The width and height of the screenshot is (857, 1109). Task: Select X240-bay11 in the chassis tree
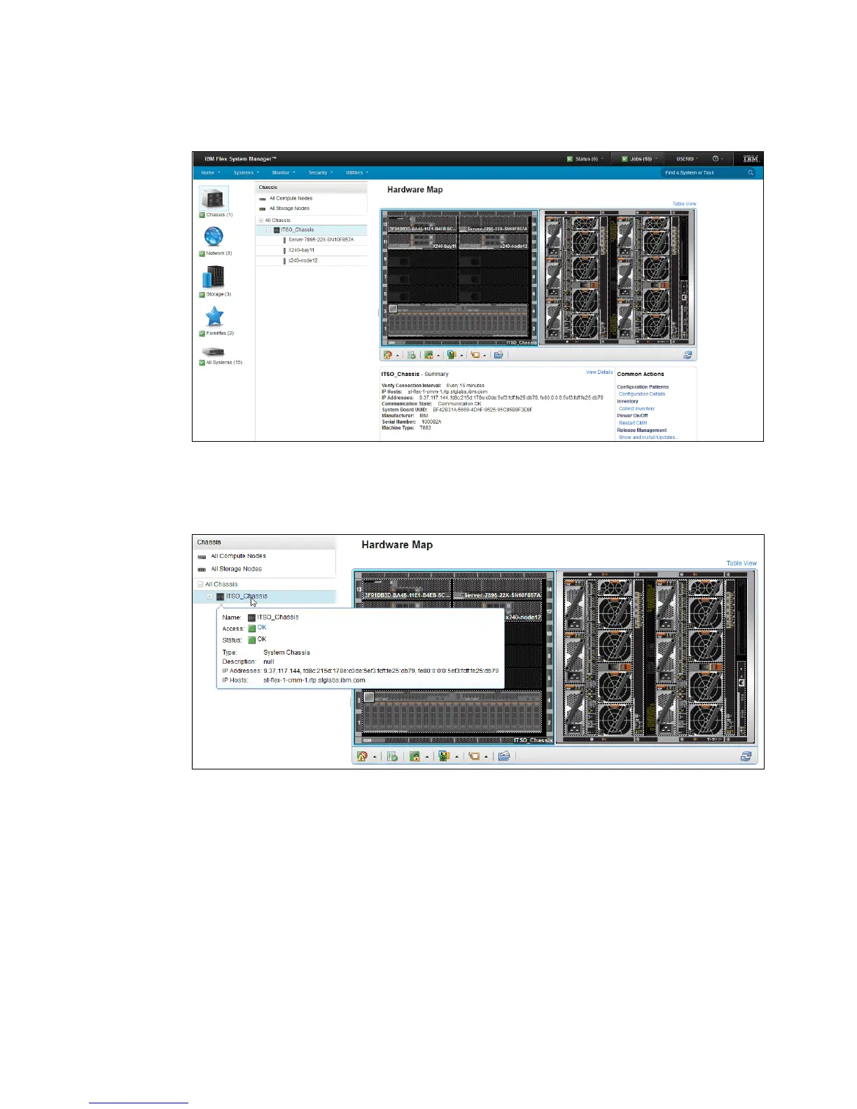301,250
